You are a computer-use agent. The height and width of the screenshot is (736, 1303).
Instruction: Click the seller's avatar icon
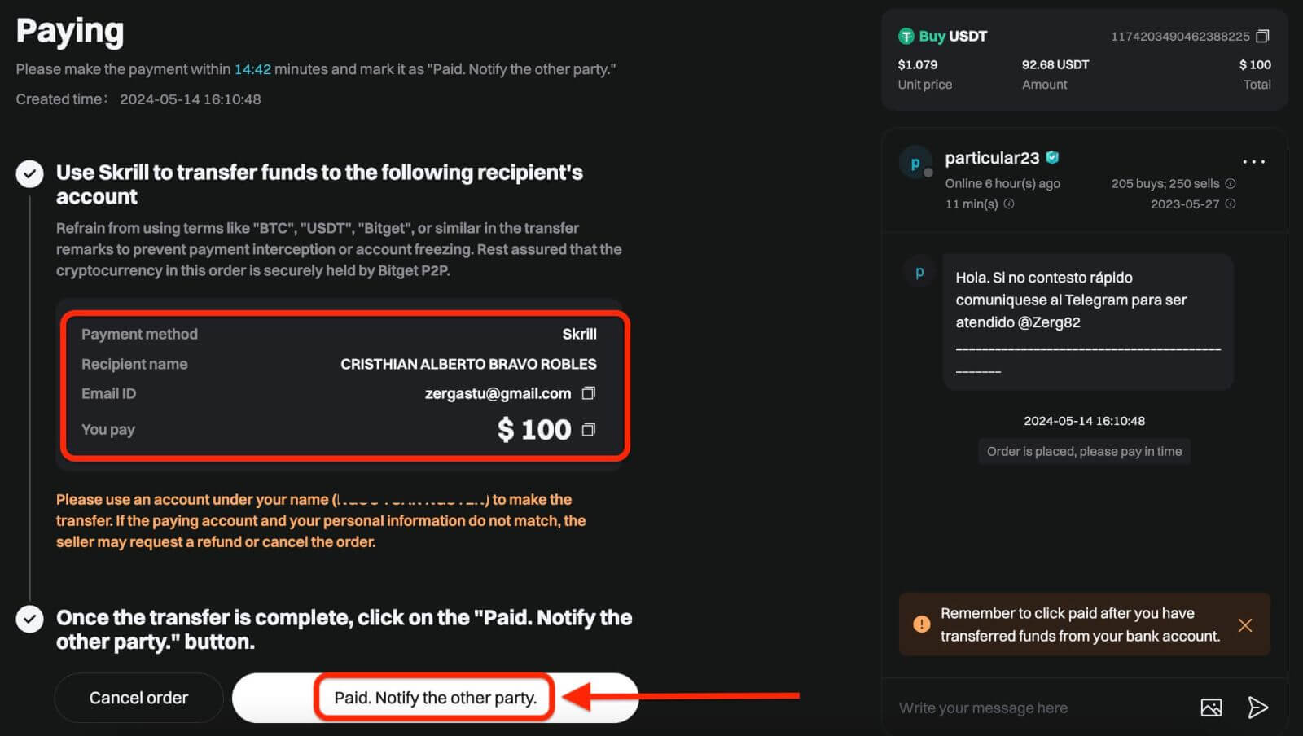tap(915, 163)
